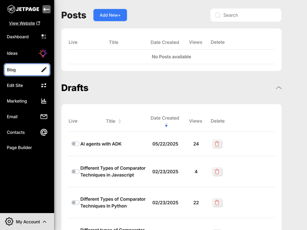The width and height of the screenshot is (307, 230).
Task: Click the Posts table Date Created header
Action: (165, 42)
